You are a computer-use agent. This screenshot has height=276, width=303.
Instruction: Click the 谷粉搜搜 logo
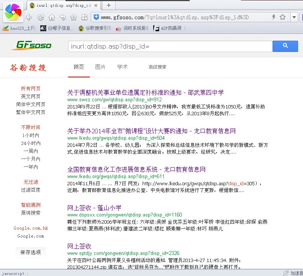pyautogui.click(x=28, y=68)
